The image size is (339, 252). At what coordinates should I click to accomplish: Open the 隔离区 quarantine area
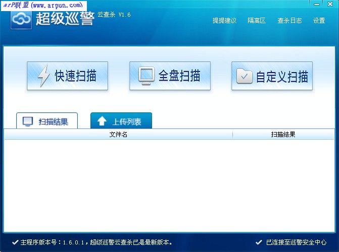(257, 21)
